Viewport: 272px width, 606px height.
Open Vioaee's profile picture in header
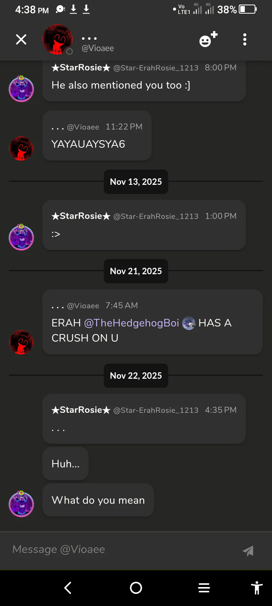pyautogui.click(x=57, y=39)
